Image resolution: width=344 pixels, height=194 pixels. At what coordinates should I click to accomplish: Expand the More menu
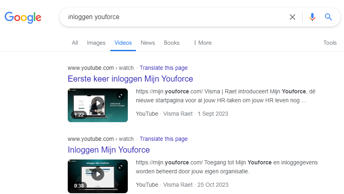203,43
